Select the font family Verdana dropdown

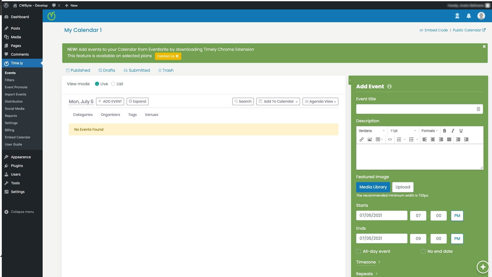[x=371, y=131]
